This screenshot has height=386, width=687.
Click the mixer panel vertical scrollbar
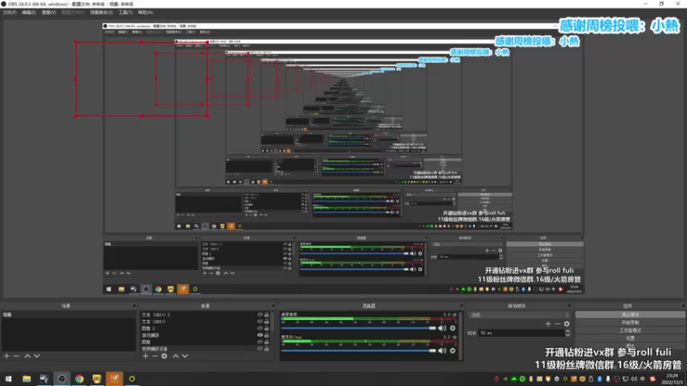pos(461,335)
